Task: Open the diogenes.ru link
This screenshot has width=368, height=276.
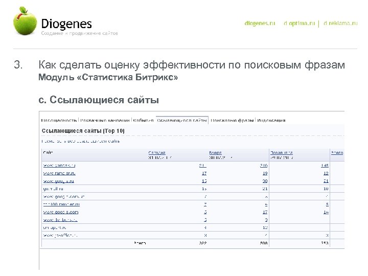Action: 260,24
